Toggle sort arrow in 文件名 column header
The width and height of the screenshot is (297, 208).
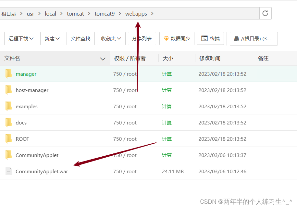(x=103, y=59)
